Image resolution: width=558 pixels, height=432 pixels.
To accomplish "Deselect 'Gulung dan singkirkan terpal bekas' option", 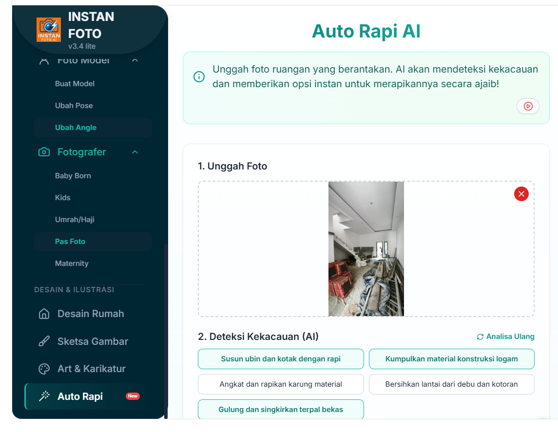I will (x=281, y=410).
